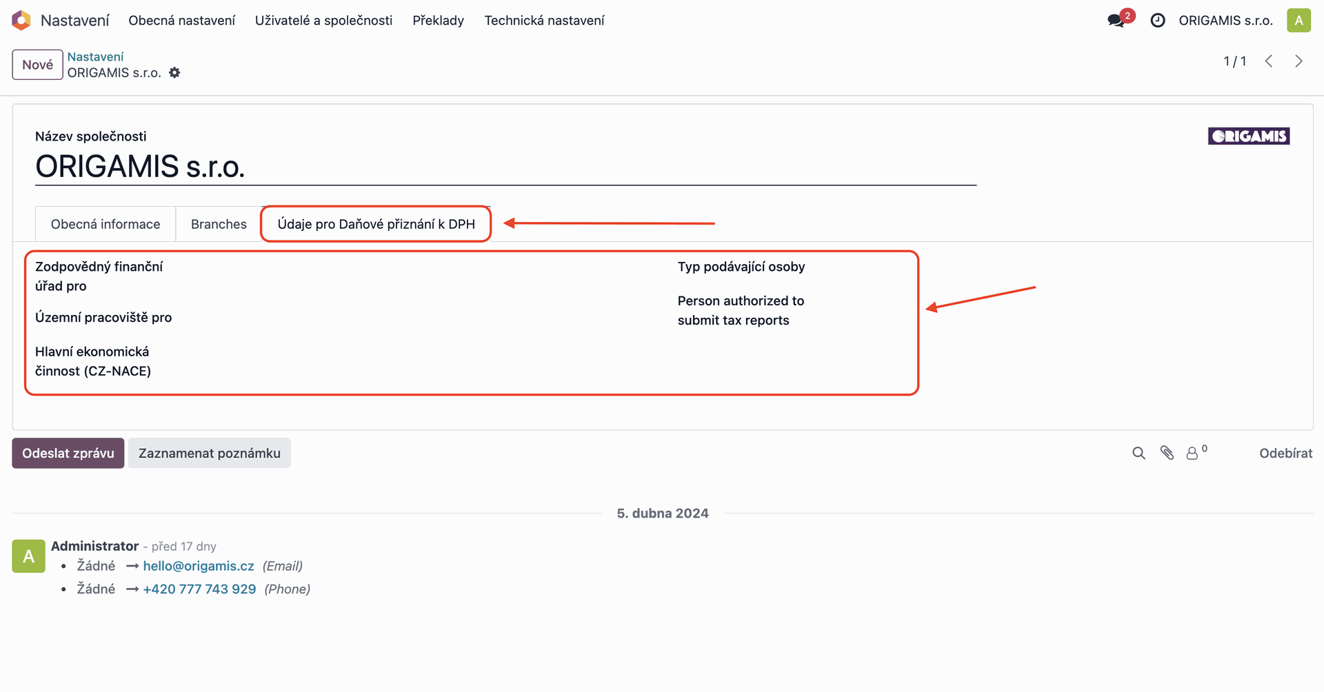Open the Uživatelé a společnosti menu
1324x692 pixels.
[323, 21]
